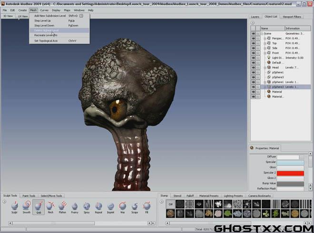
Task: Toggle visibility eye for Default material
Action: (253, 62)
